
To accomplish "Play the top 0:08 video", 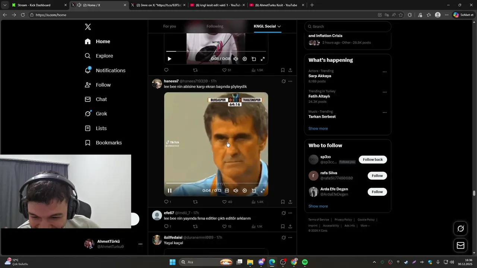I will tap(170, 59).
